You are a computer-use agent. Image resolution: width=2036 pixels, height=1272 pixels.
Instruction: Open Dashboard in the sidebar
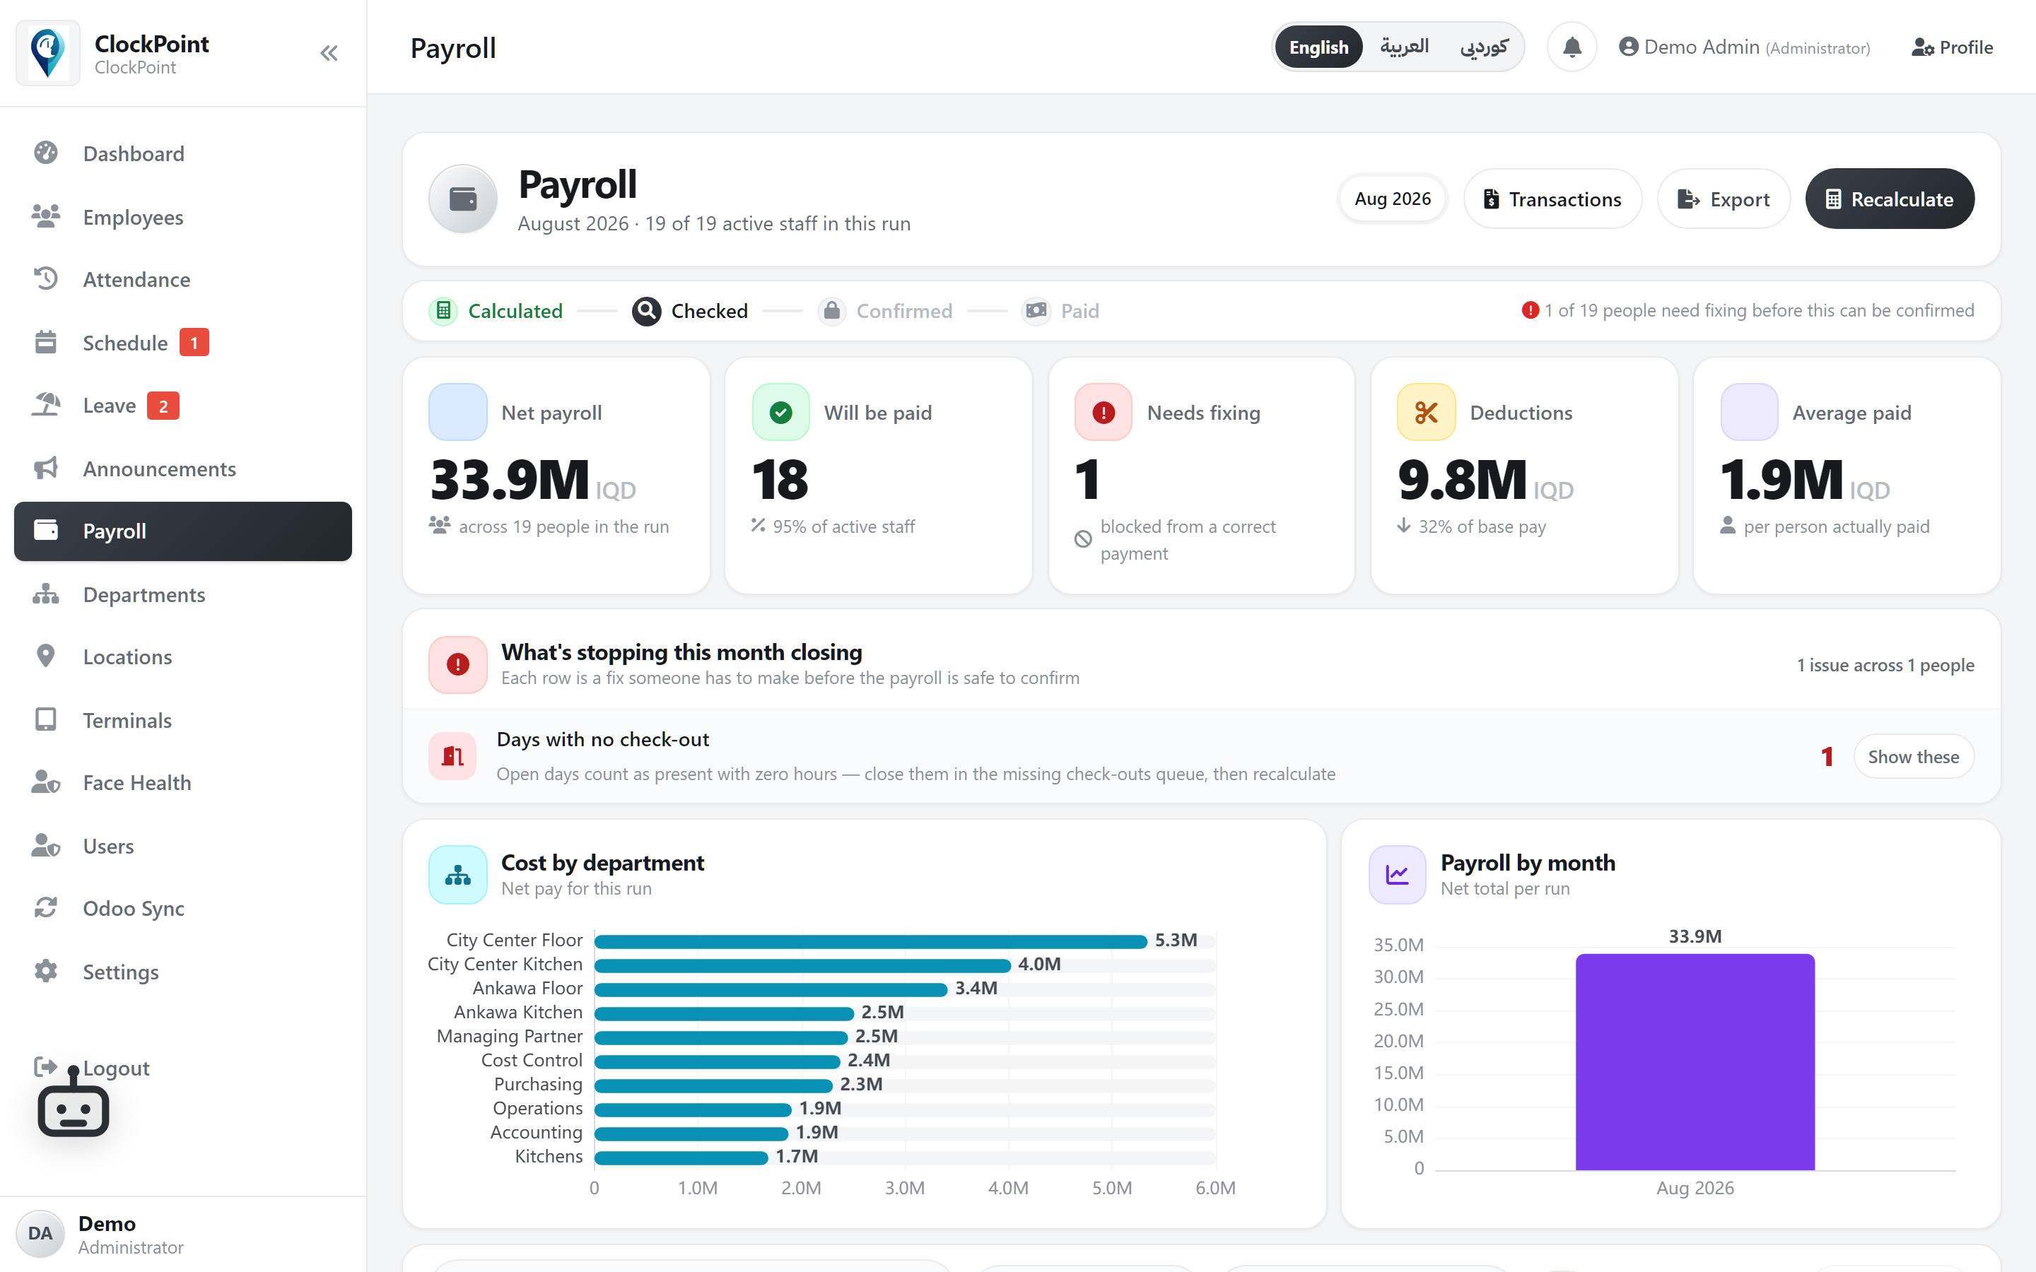(x=182, y=153)
